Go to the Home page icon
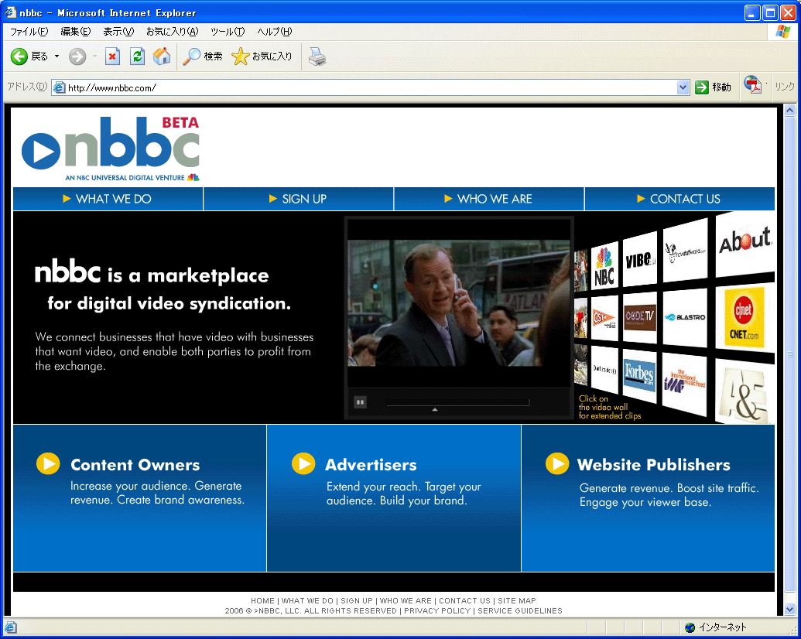 (162, 56)
